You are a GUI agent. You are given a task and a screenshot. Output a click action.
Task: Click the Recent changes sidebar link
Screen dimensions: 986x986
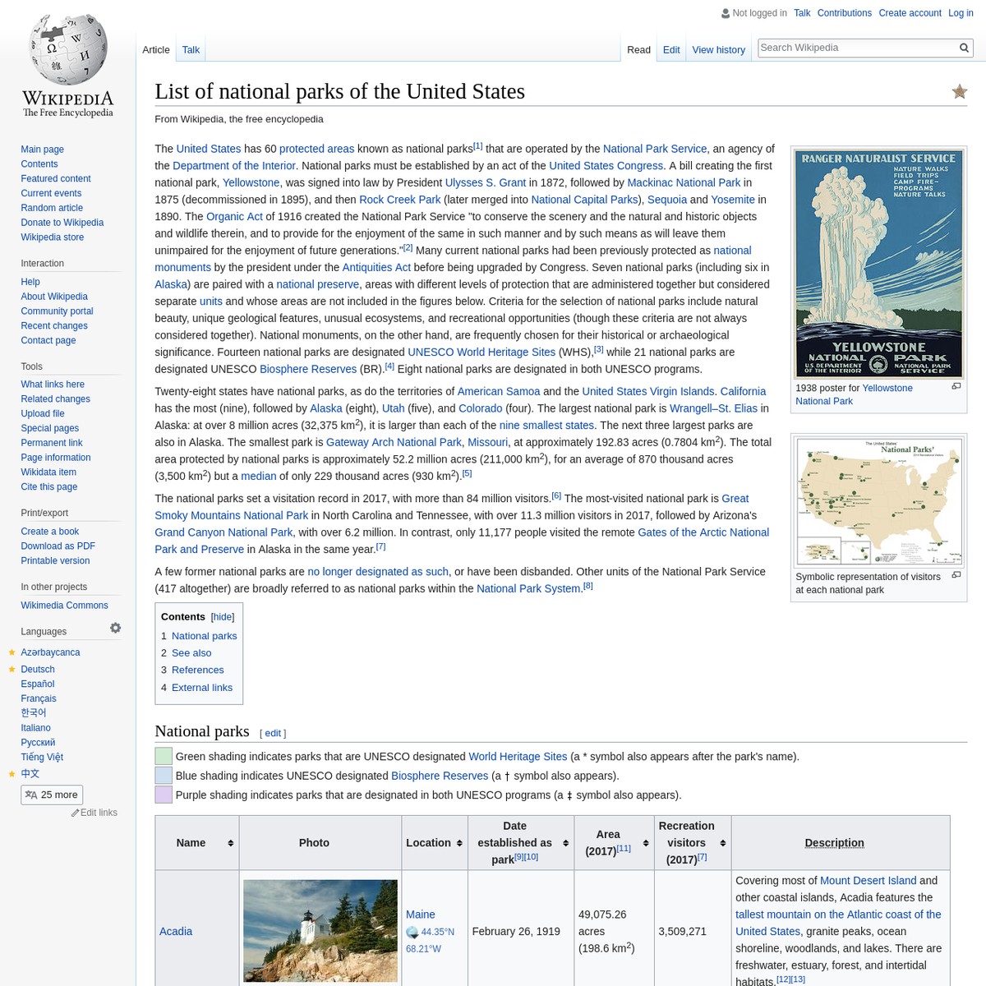tap(54, 326)
